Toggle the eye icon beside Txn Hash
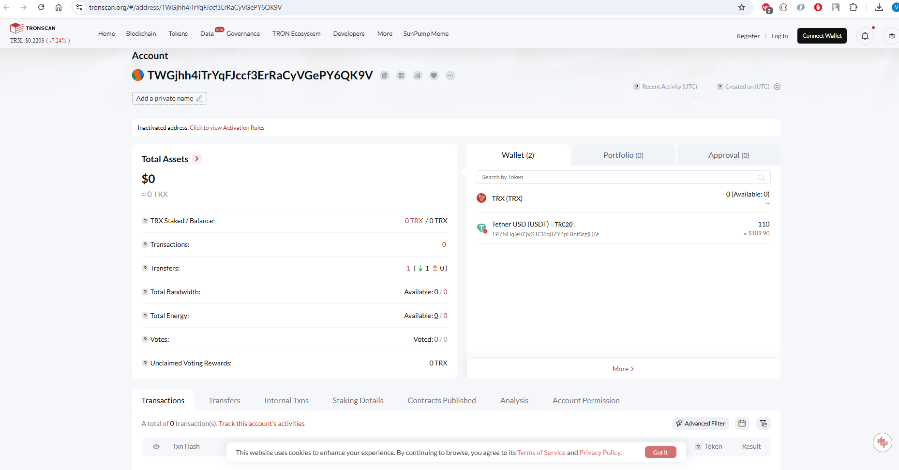 point(156,447)
